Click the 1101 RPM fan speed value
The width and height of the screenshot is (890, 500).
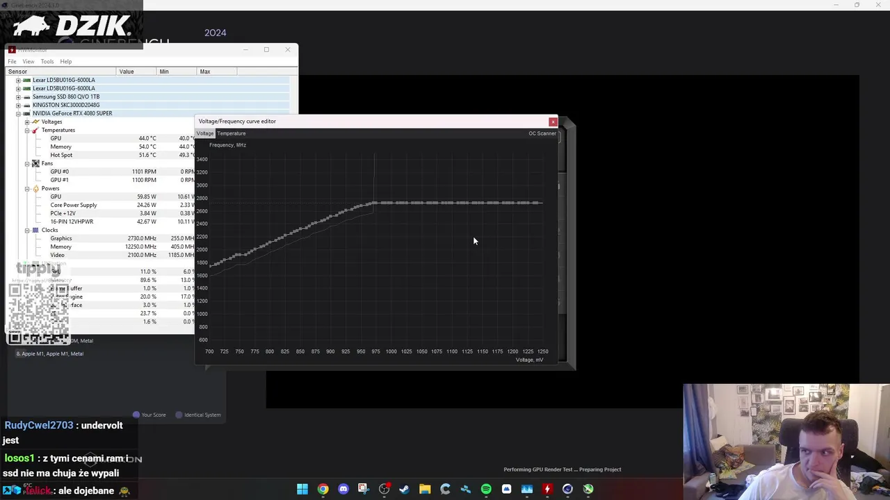pyautogui.click(x=144, y=172)
